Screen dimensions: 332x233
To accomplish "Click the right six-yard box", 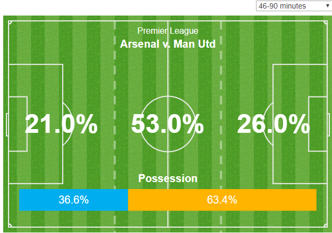I will pyautogui.click(x=318, y=124).
